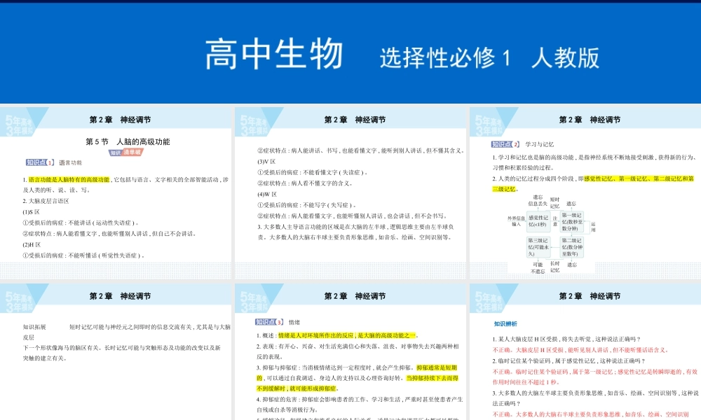
Task: Click the 知识拓展 label
Action: [34, 327]
